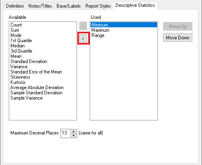Click the Move Down button

point(178,38)
